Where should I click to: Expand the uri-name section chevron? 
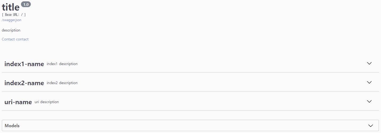tap(369, 102)
